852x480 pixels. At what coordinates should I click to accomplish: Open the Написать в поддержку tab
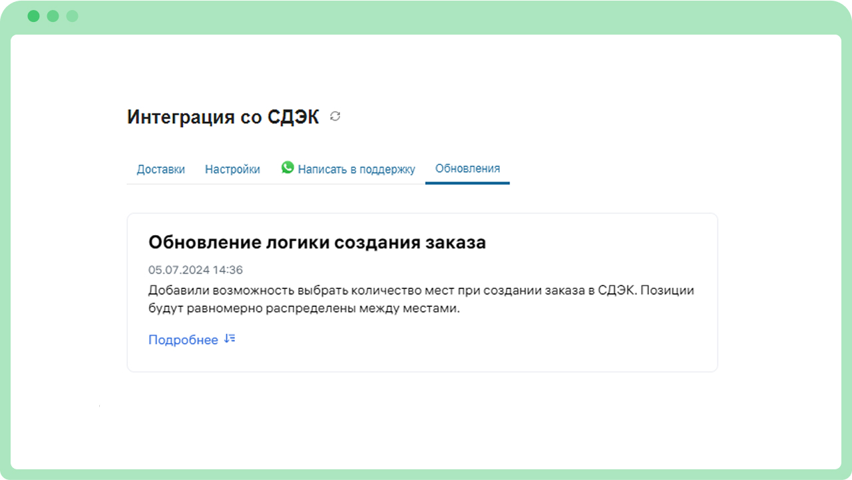(x=348, y=169)
